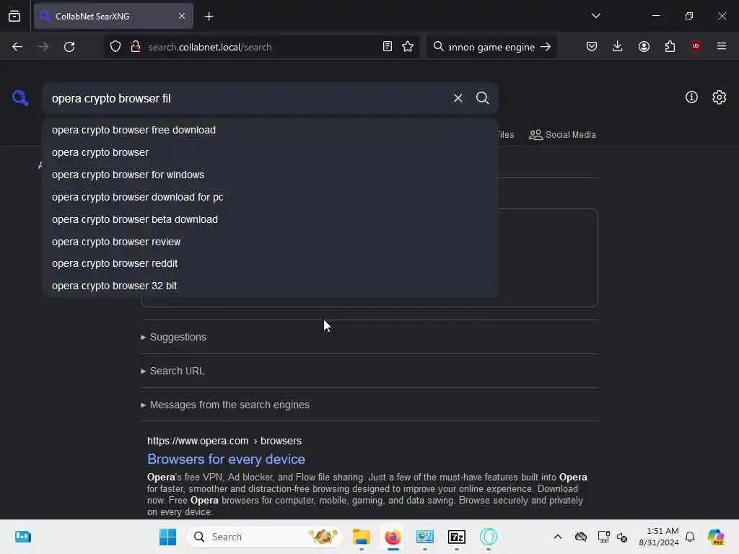The height and width of the screenshot is (554, 739).
Task: Choose 'opera crypto browser 32 bit'
Action: 270,286
